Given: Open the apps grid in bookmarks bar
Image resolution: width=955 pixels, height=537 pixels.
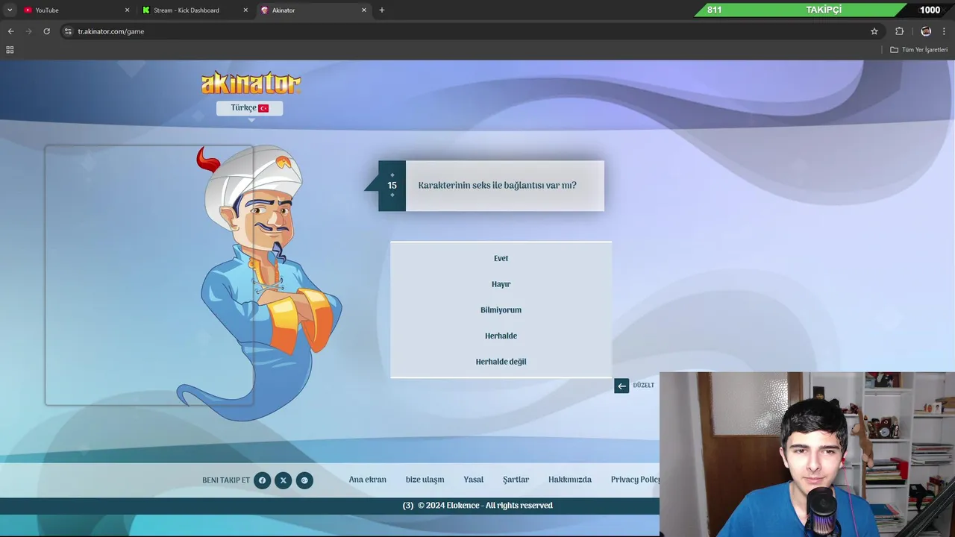Looking at the screenshot, I should (10, 50).
